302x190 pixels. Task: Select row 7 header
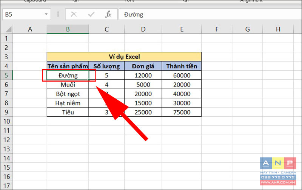6,94
